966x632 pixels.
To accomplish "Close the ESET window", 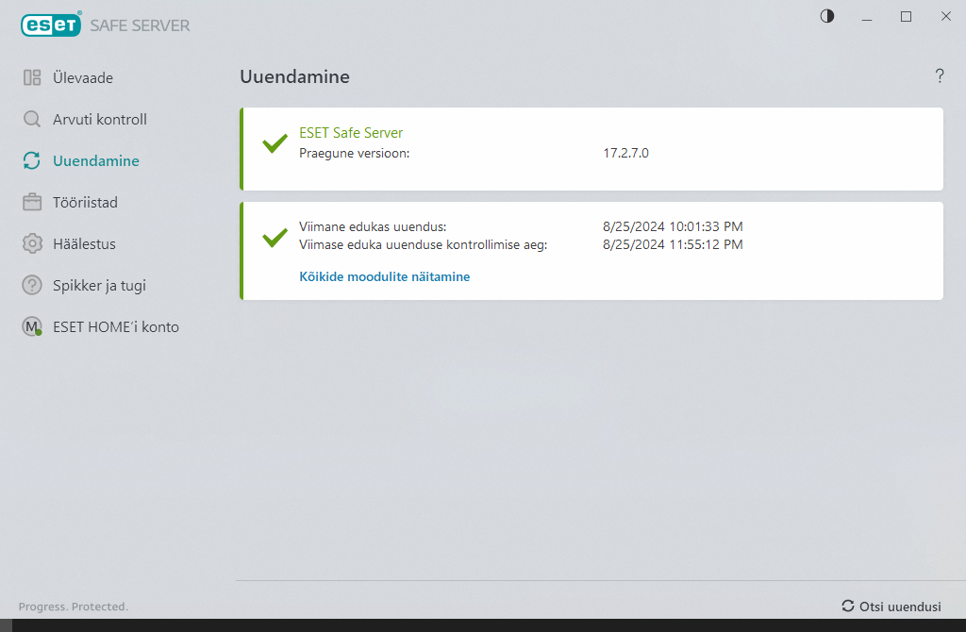I will 945,17.
